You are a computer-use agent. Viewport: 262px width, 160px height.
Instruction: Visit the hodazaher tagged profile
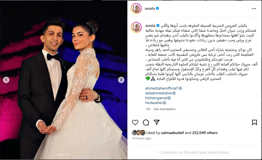point(156,103)
